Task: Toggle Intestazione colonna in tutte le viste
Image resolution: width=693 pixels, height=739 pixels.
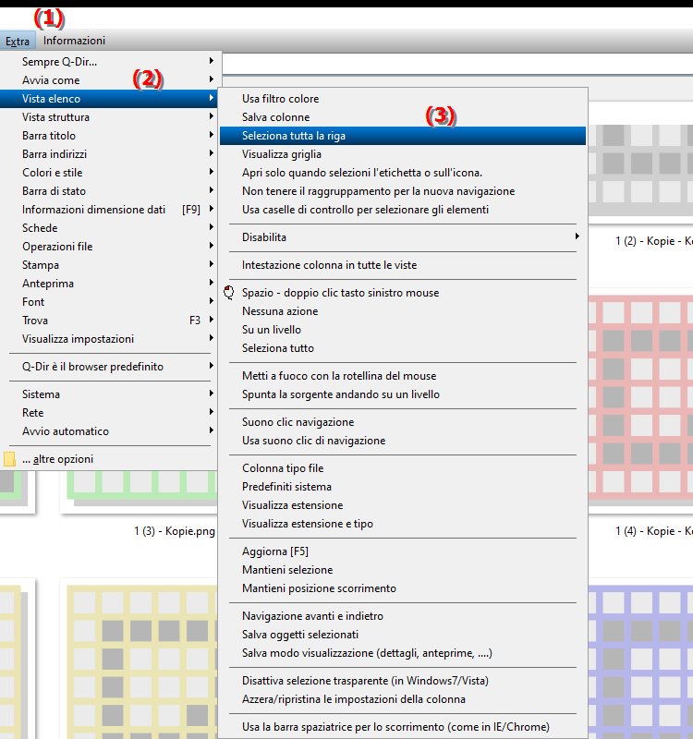Action: [403, 265]
